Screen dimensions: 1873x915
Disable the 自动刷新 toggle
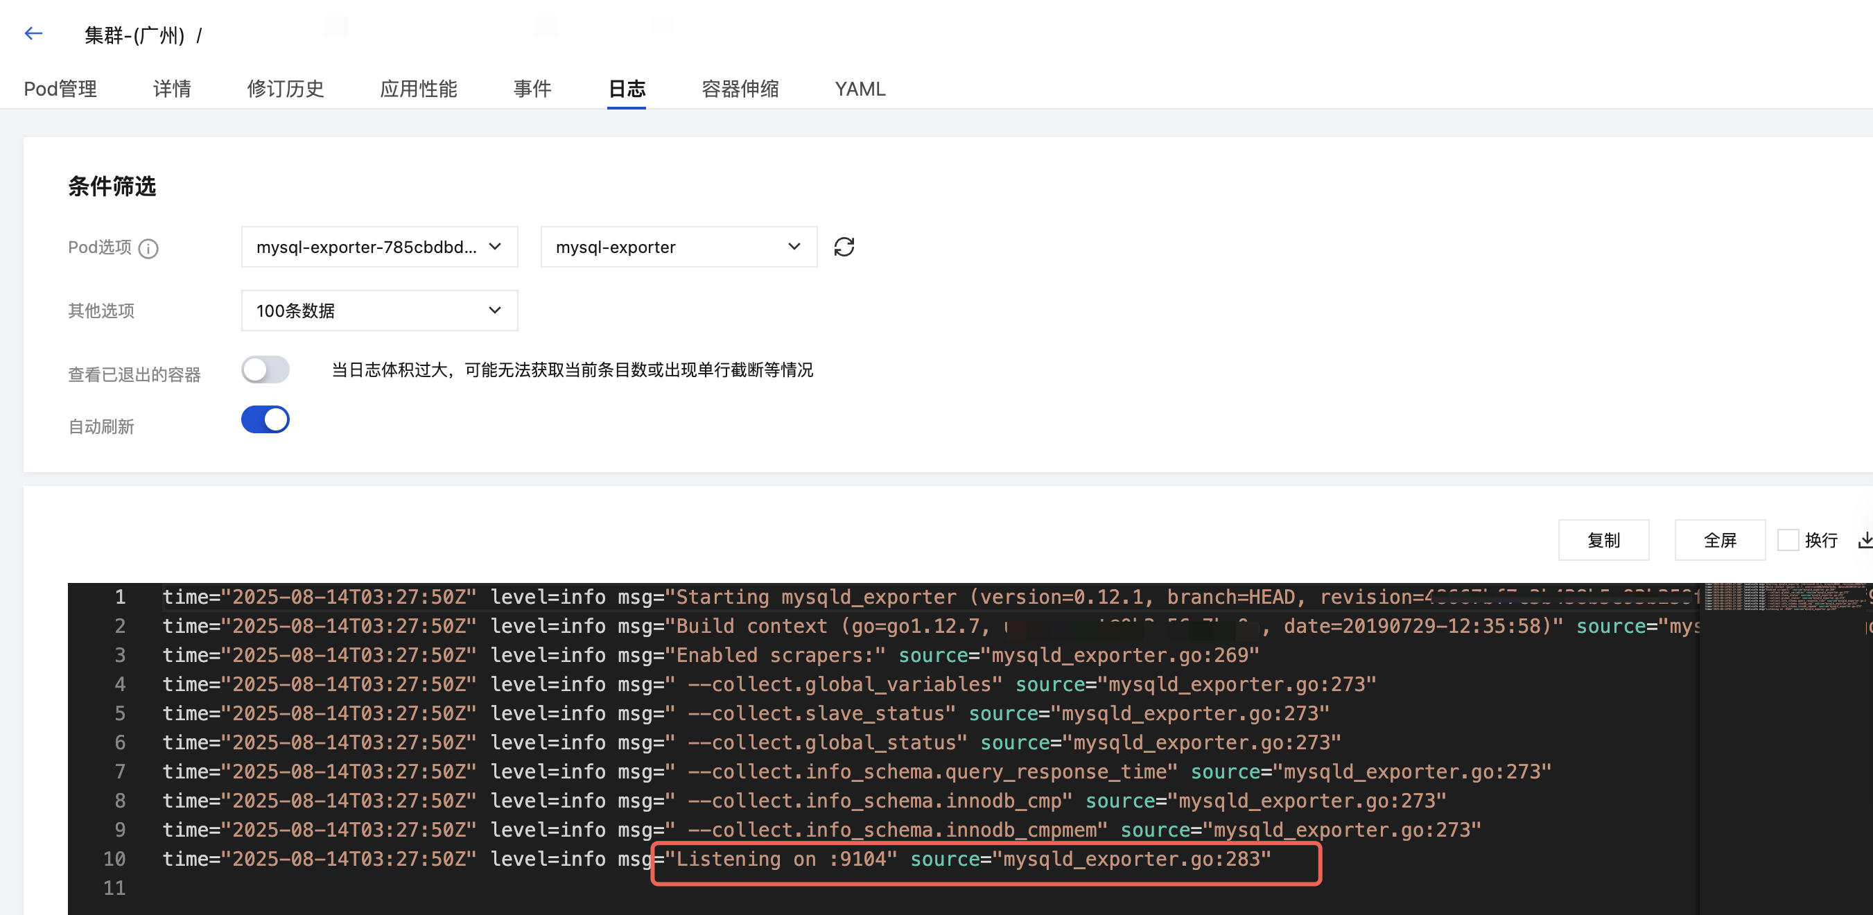tap(265, 419)
